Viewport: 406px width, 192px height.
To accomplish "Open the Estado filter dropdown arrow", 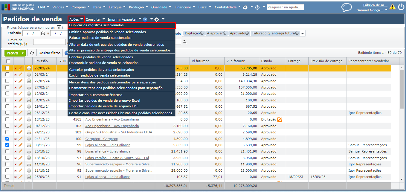I will [303, 33].
